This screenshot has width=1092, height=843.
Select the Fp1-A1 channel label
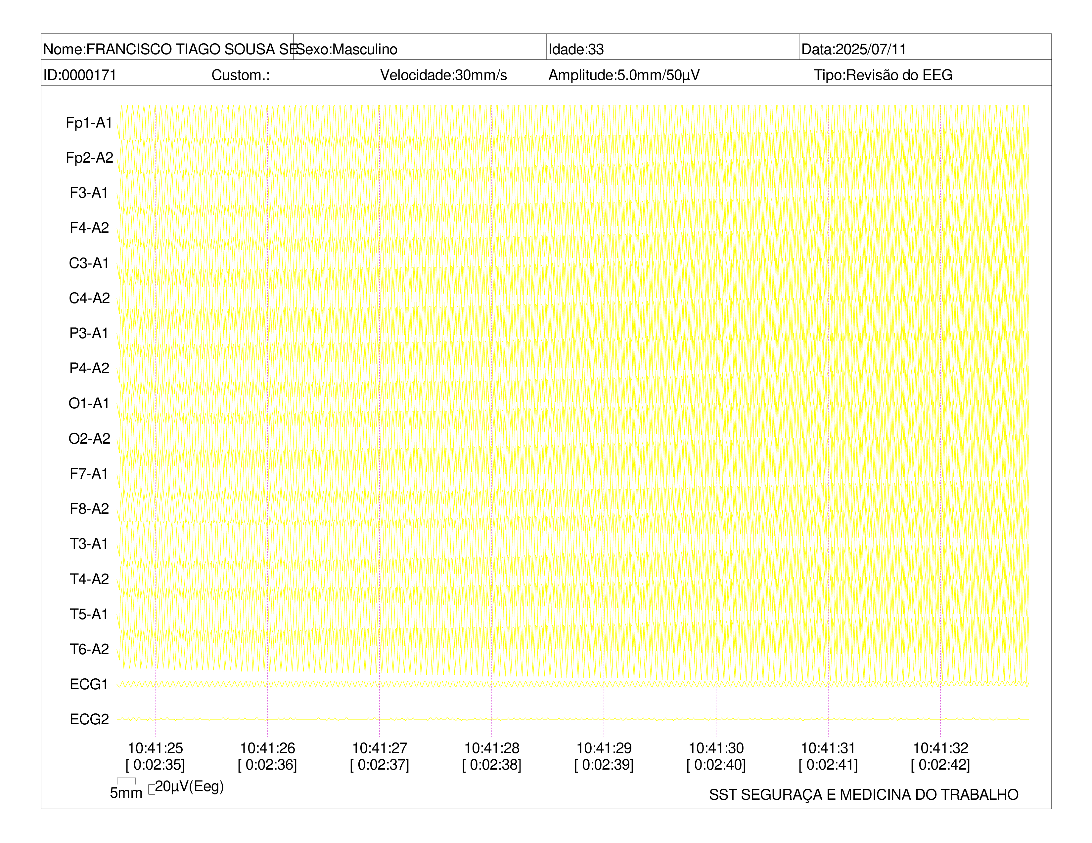[x=89, y=122]
